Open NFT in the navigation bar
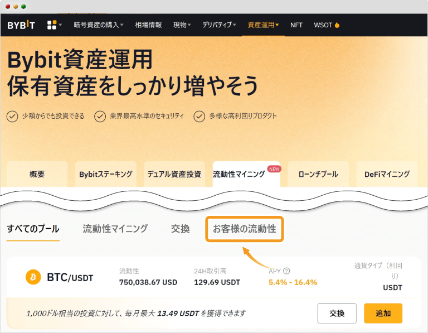Screen dimensions: 428x333 (x=296, y=25)
